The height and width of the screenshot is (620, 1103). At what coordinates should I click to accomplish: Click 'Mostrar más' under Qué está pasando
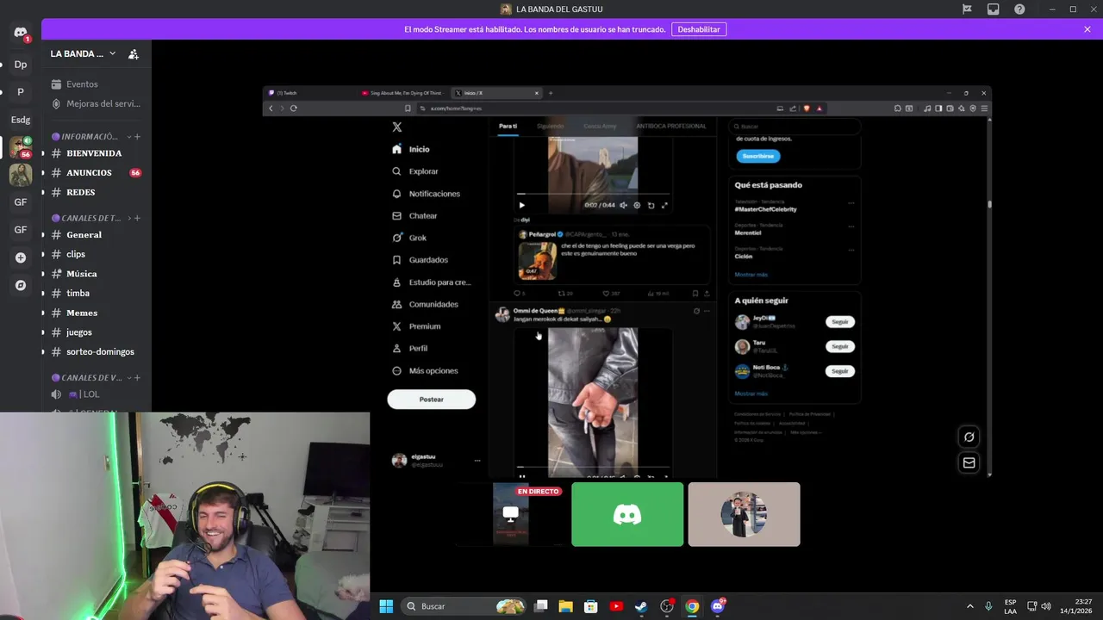click(x=751, y=275)
